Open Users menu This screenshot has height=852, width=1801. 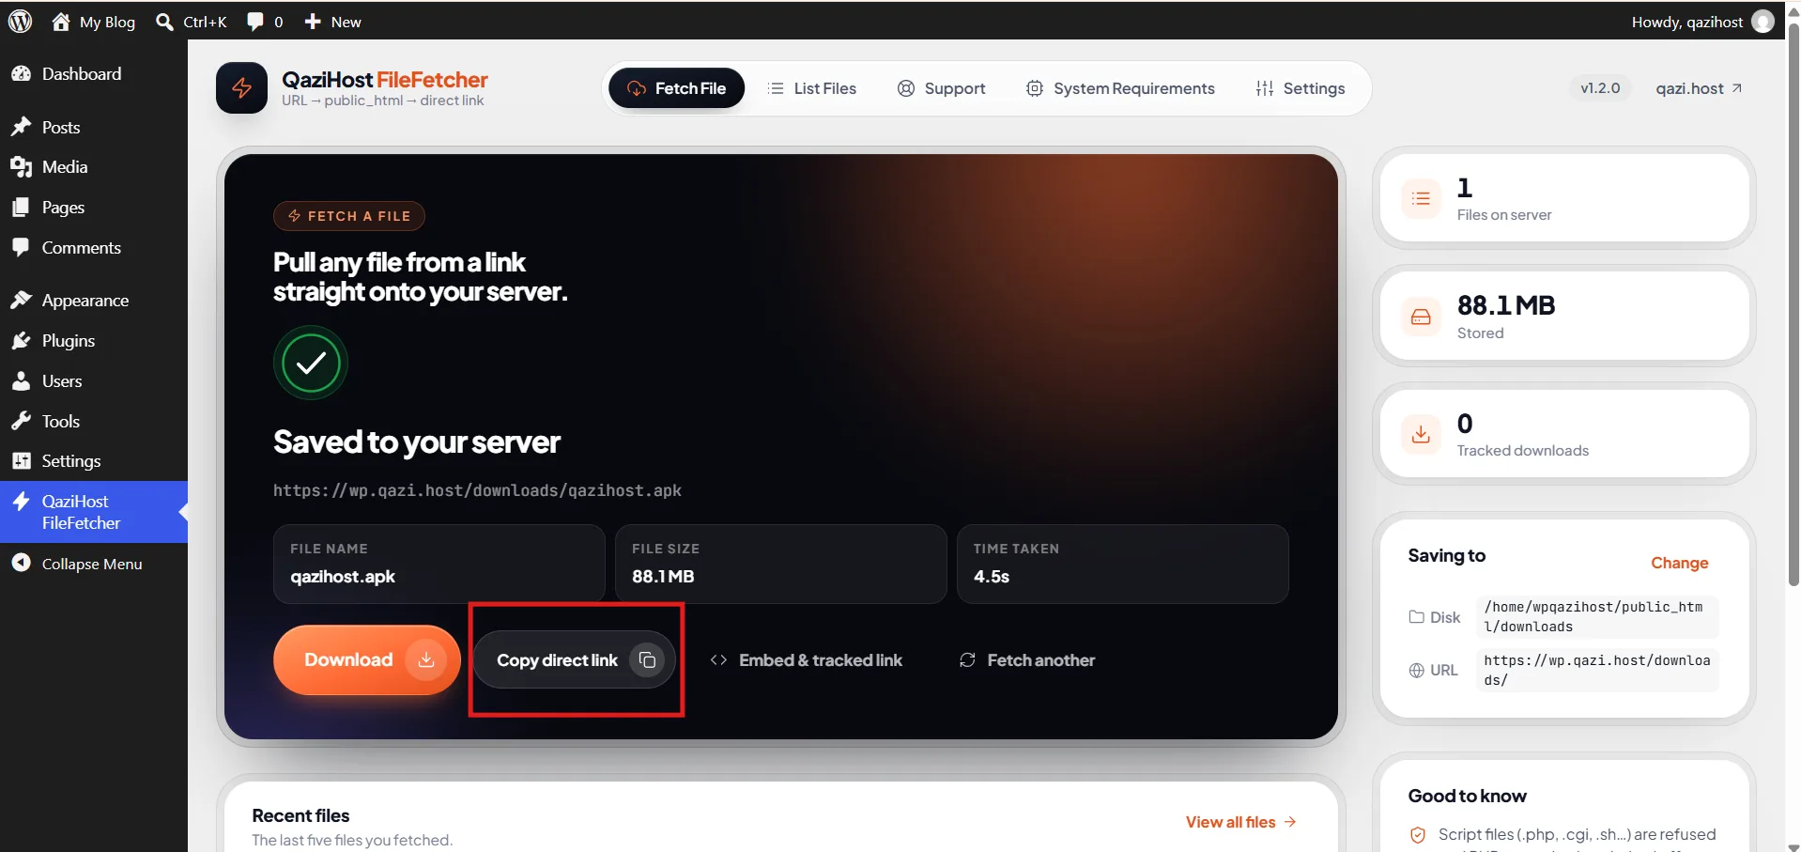94,380
